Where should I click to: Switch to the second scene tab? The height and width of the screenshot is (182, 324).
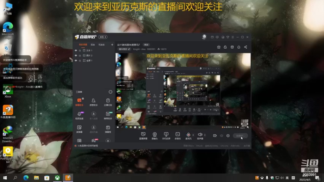[93, 44]
